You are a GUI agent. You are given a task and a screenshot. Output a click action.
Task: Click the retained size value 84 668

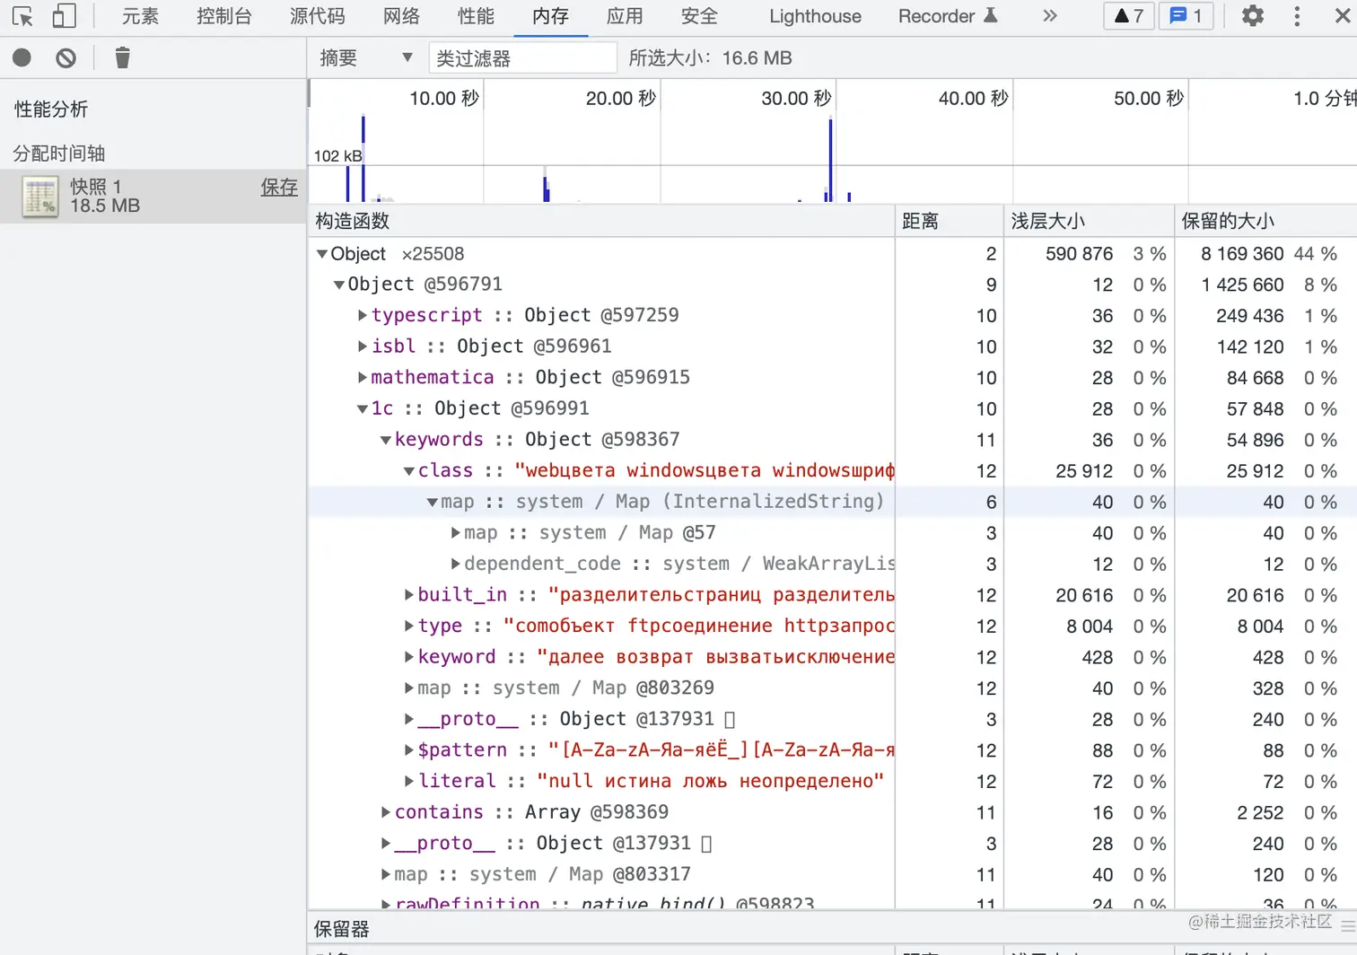tap(1256, 378)
